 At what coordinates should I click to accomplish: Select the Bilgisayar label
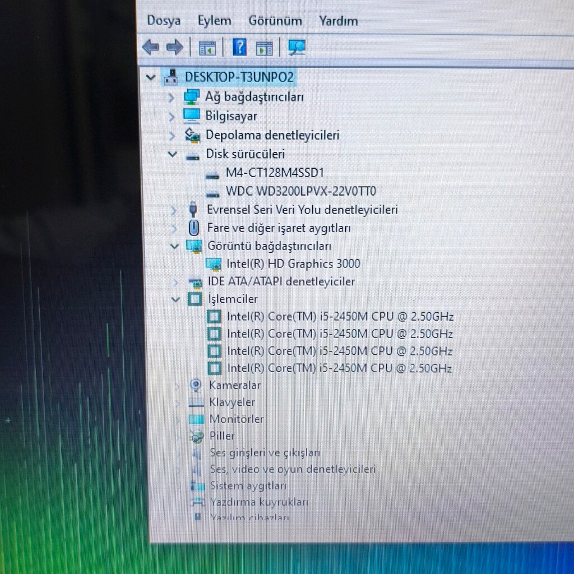[x=231, y=116]
